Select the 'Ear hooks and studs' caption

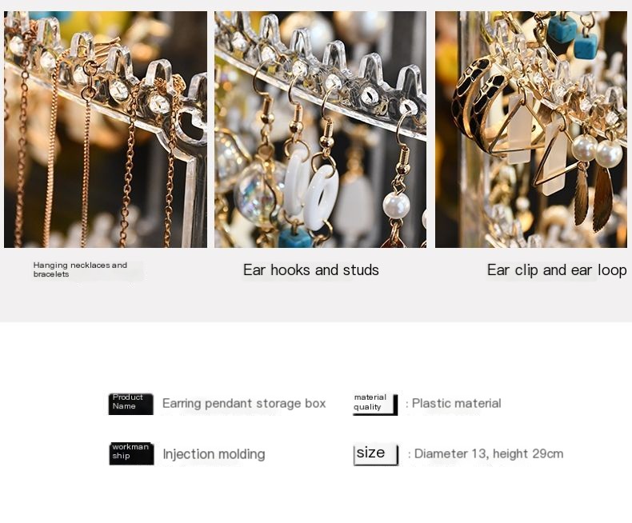(310, 270)
